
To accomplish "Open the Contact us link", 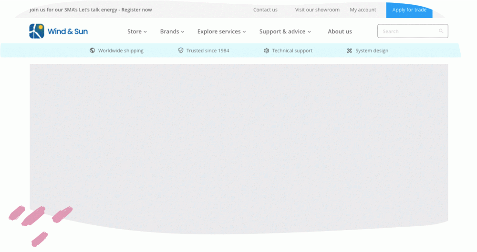I will point(265,10).
